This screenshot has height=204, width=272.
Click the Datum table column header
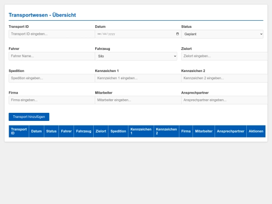(36, 131)
